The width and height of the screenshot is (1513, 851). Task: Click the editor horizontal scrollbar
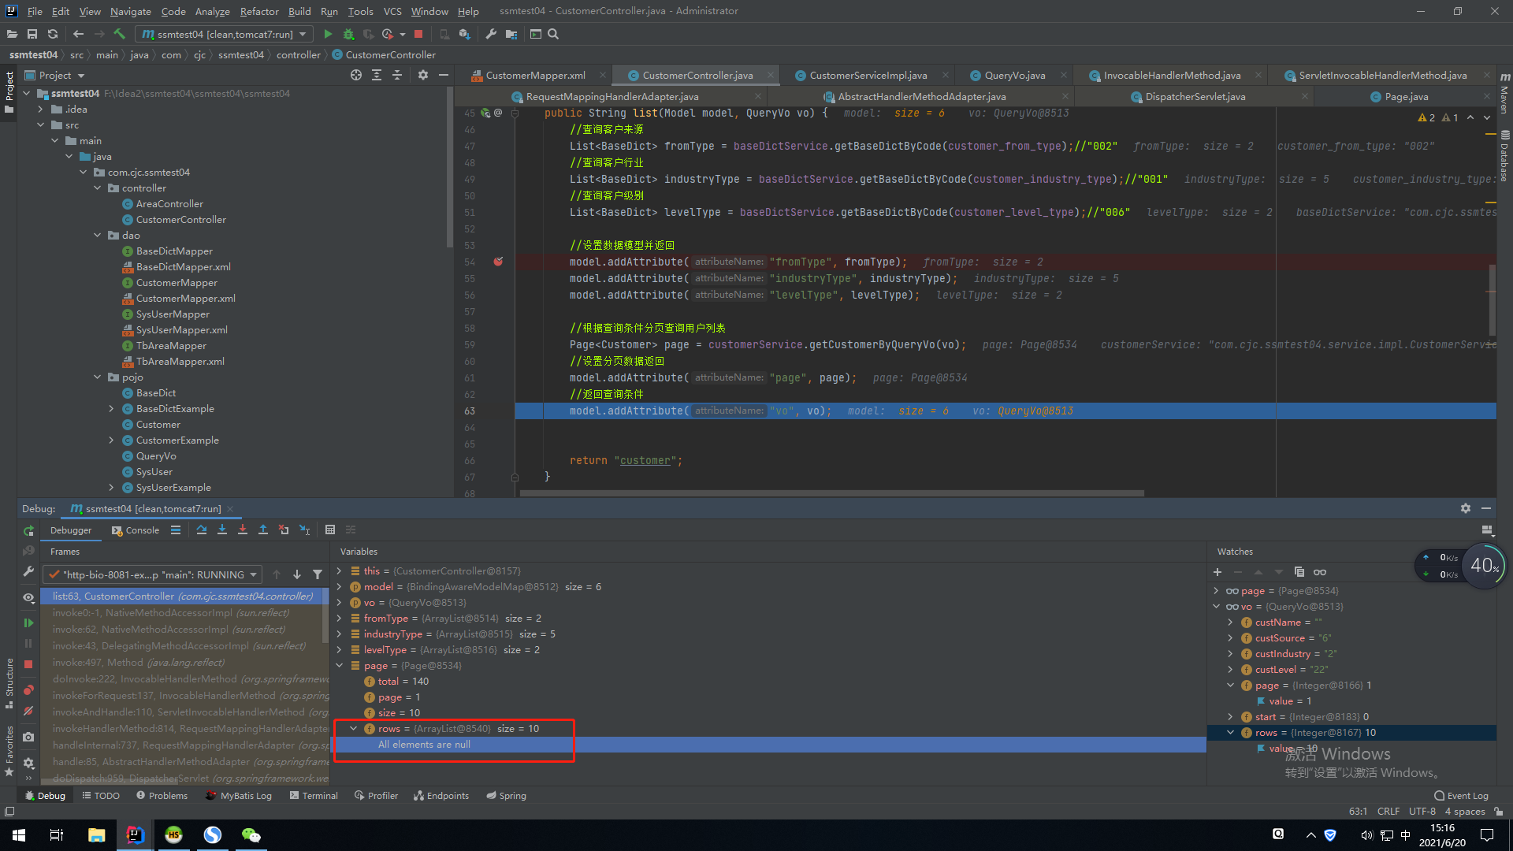click(x=831, y=494)
